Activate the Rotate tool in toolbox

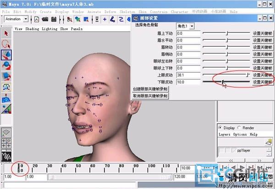click(x=6, y=65)
